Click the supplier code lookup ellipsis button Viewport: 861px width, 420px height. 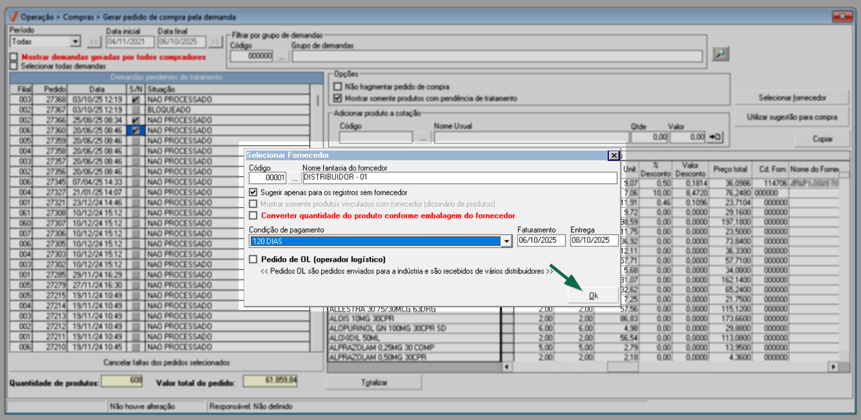[x=294, y=178]
